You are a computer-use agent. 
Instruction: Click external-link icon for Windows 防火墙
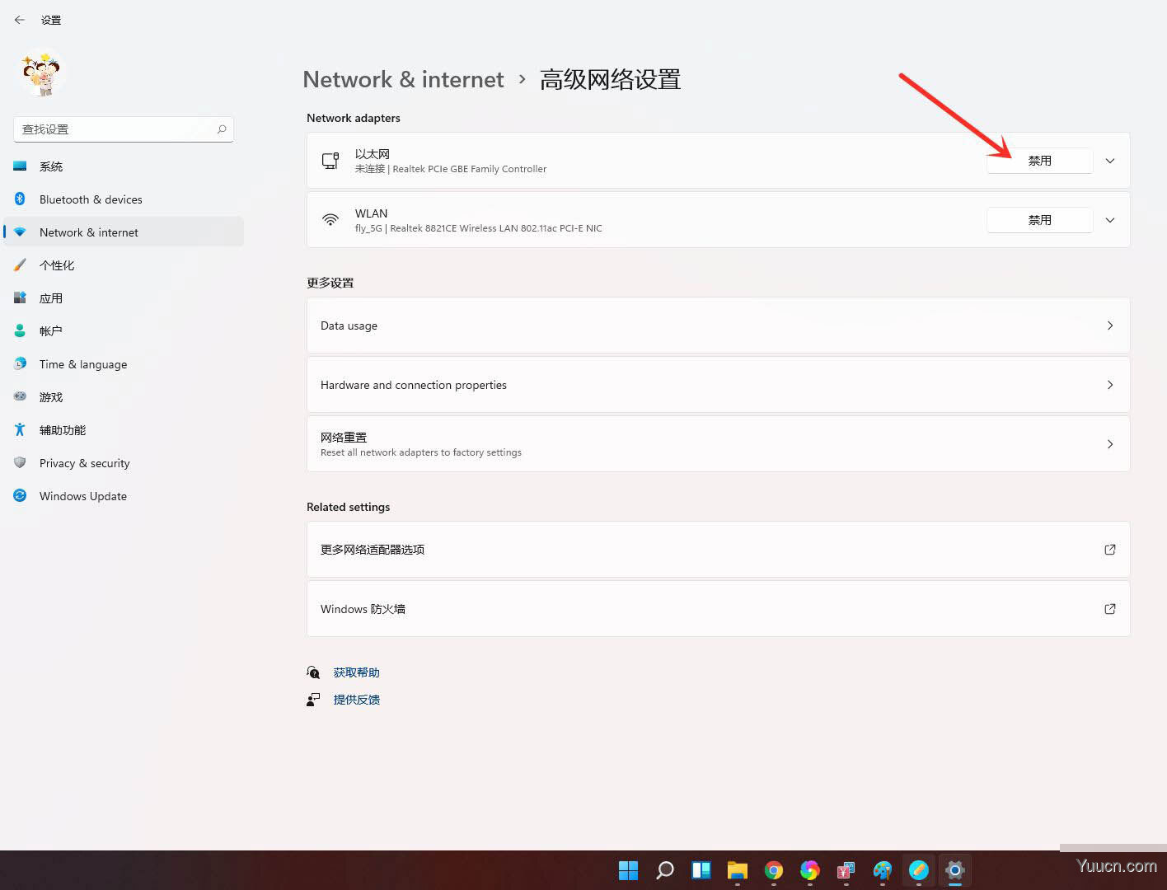(x=1110, y=609)
